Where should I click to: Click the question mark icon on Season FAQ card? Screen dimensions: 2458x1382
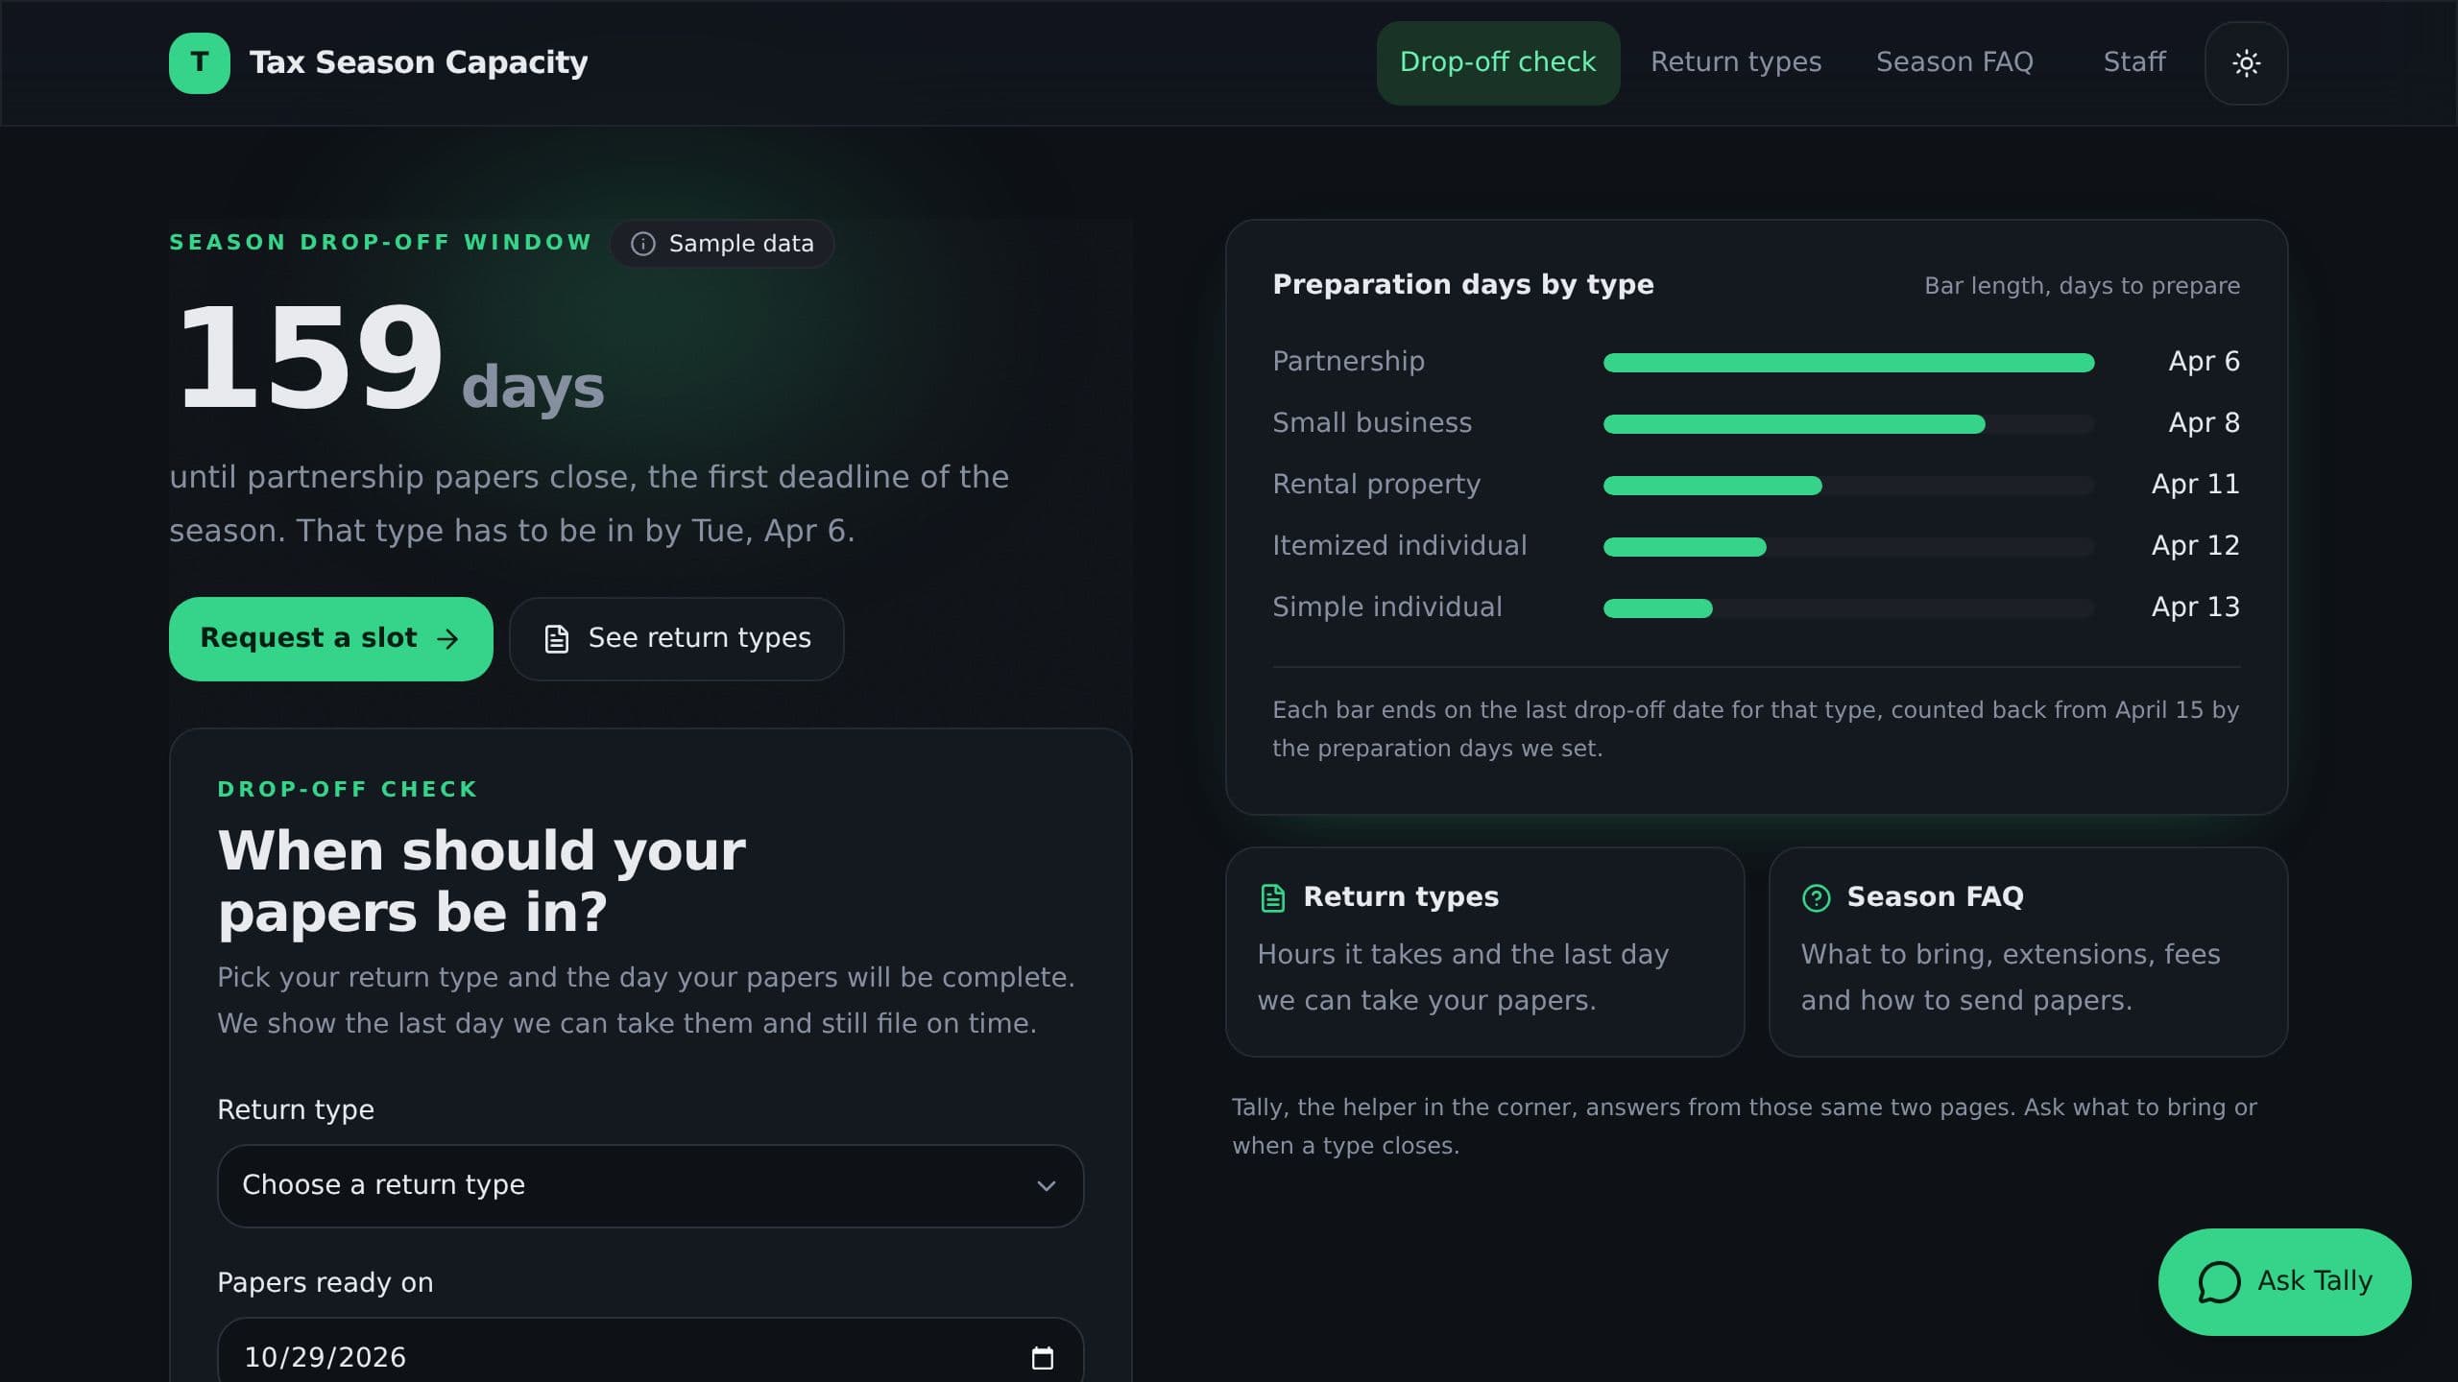click(1816, 898)
